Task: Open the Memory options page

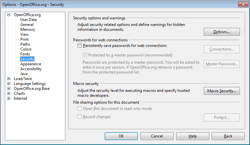Action: tap(28, 30)
